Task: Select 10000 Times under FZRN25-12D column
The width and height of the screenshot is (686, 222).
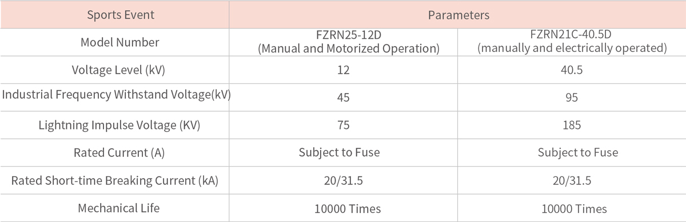Action: (x=344, y=208)
